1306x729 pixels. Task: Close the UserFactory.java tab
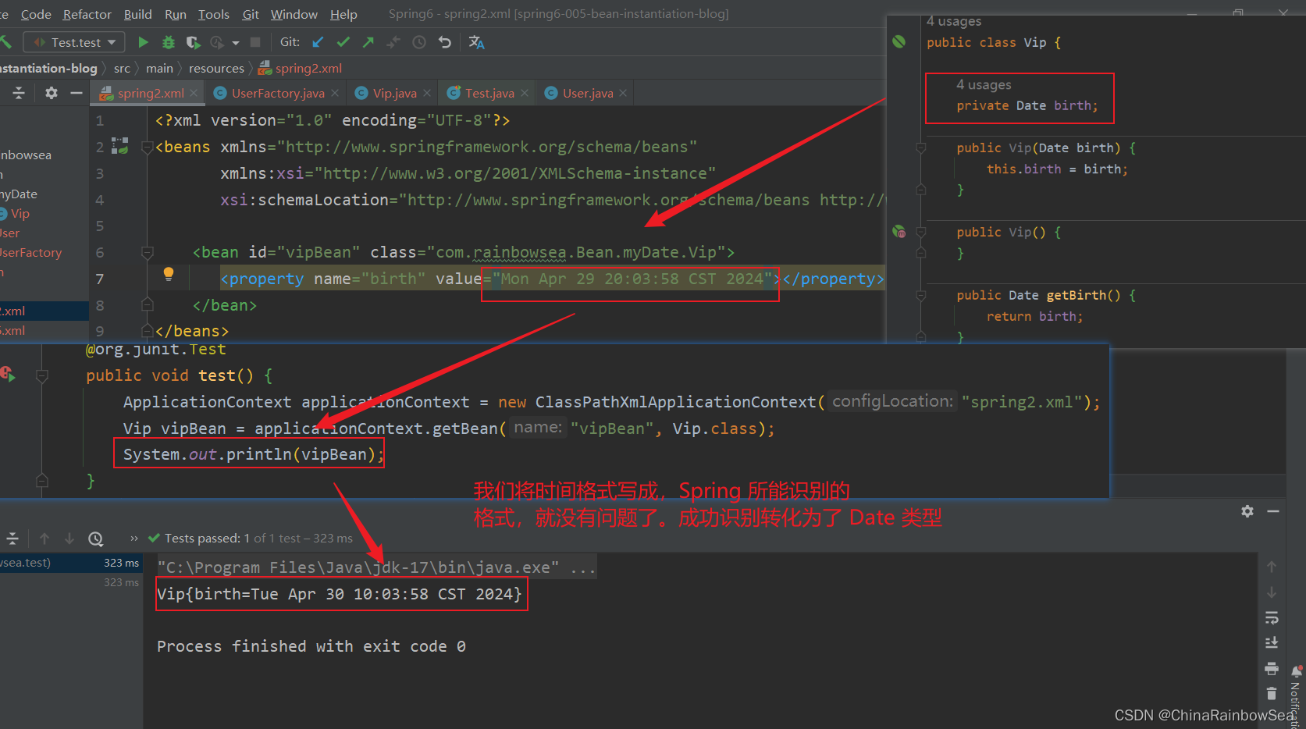(x=335, y=93)
